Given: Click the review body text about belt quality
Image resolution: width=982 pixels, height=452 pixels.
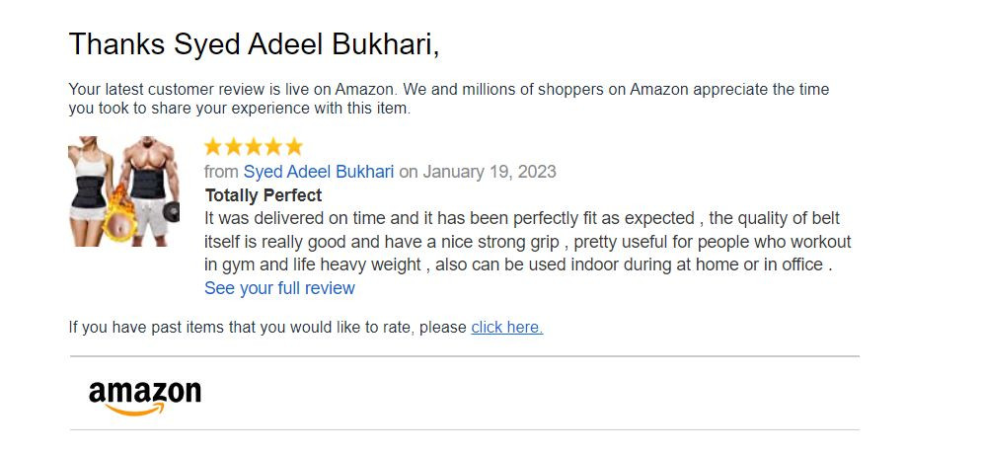Looking at the screenshot, I should (x=523, y=242).
